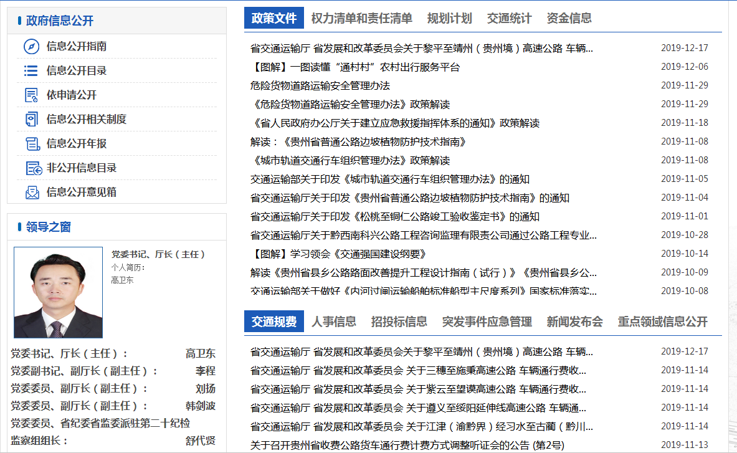Select the 人事信息 tab
This screenshot has height=453, width=737.
pyautogui.click(x=334, y=322)
